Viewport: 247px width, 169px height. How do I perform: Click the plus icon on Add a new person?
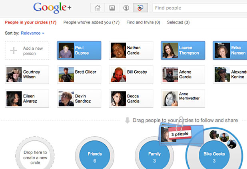pyautogui.click(x=14, y=51)
